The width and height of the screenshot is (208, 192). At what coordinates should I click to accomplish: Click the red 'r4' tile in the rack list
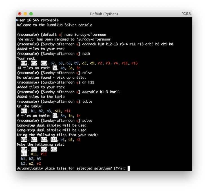point(116,63)
